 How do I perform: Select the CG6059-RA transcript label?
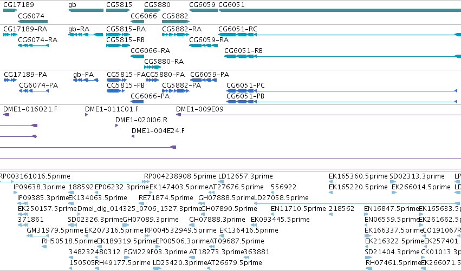coord(209,40)
